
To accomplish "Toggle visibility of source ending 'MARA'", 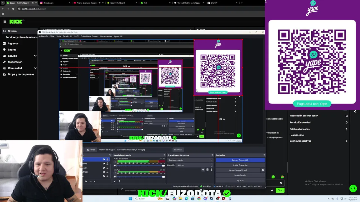I will tap(103, 168).
